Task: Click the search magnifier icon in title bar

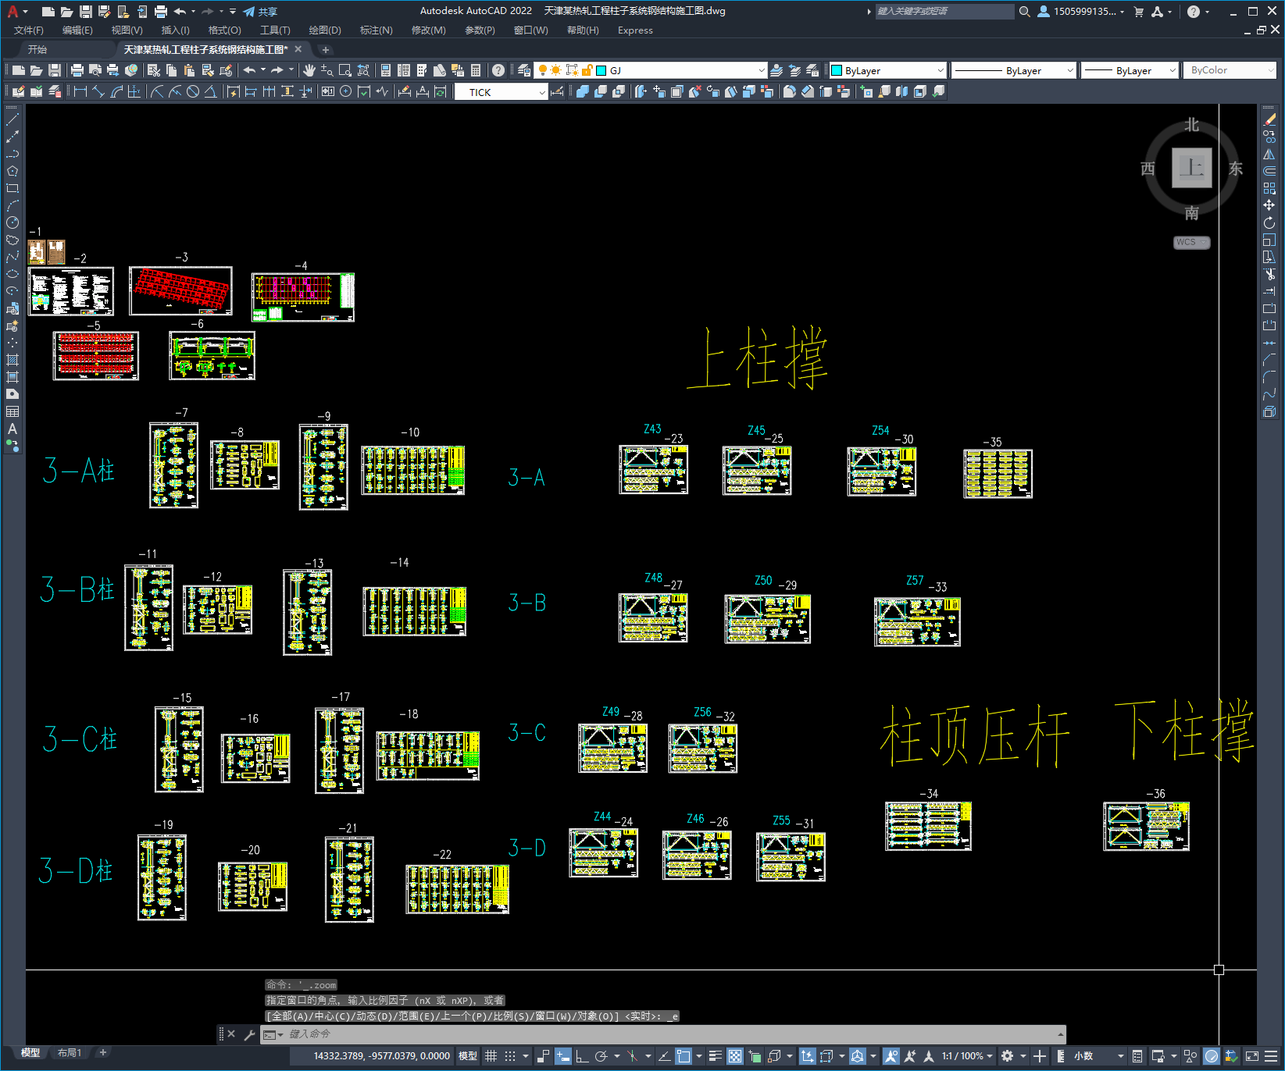Action: pos(1025,12)
